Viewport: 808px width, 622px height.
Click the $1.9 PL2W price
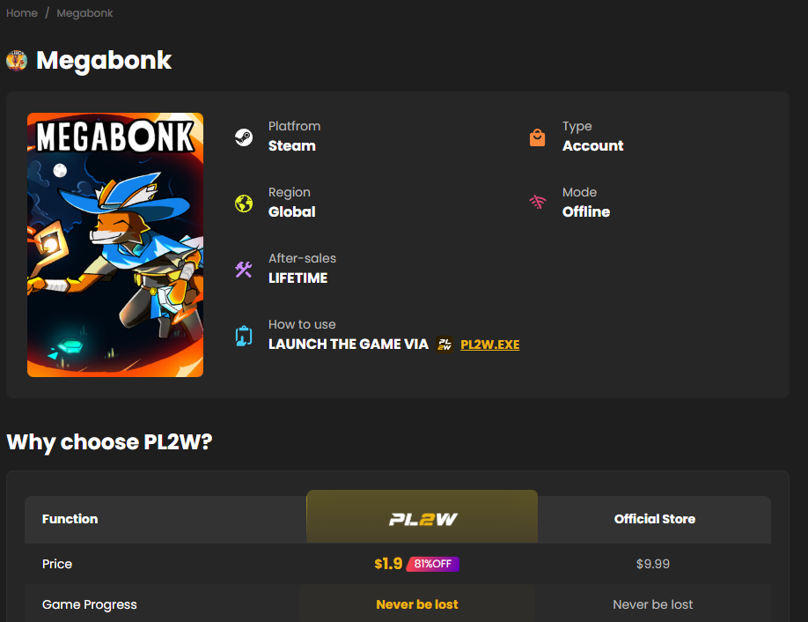[x=388, y=564]
